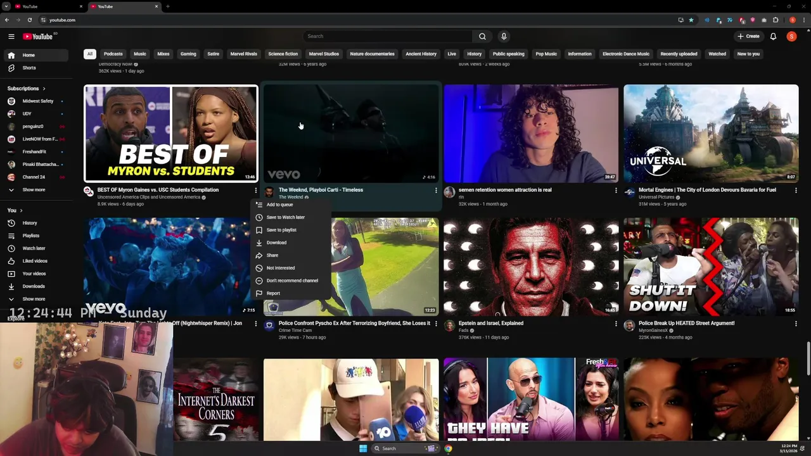Open options for Police Break Up video

tap(796, 324)
